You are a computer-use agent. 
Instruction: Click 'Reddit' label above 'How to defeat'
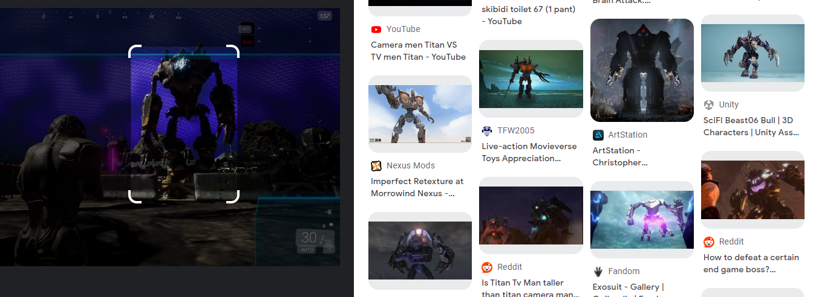pos(731,241)
